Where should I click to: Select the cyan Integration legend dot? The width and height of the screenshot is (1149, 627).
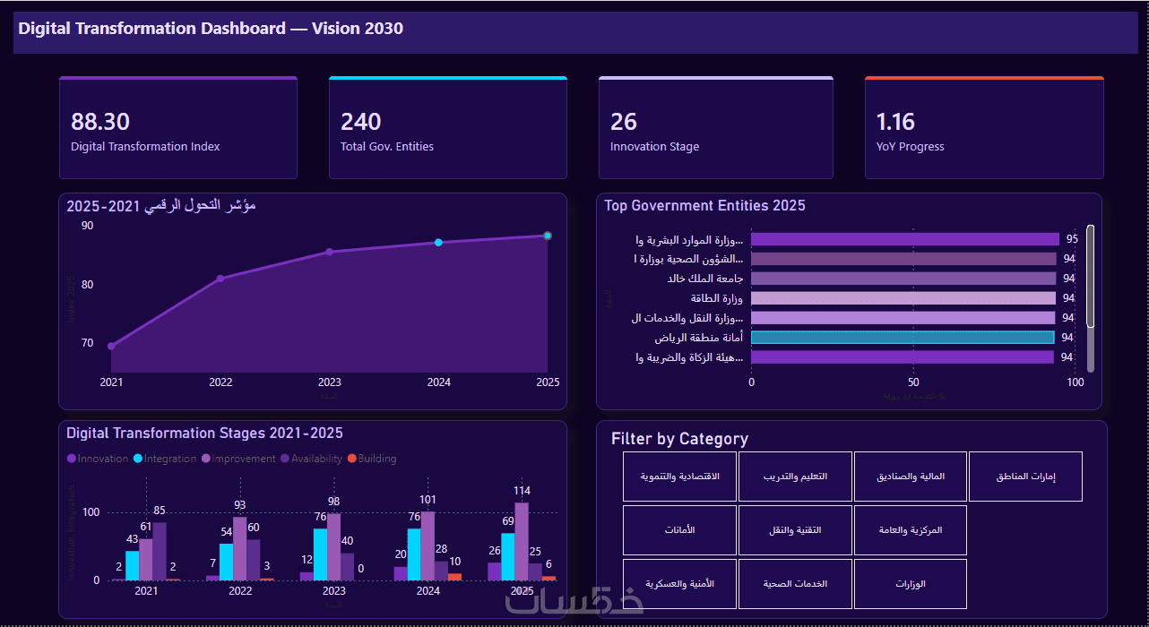pos(138,459)
